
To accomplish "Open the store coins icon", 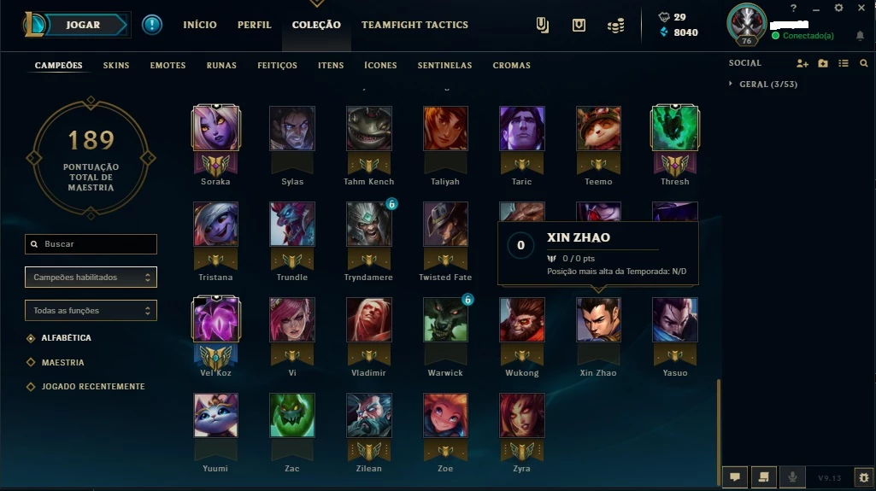I will [615, 26].
